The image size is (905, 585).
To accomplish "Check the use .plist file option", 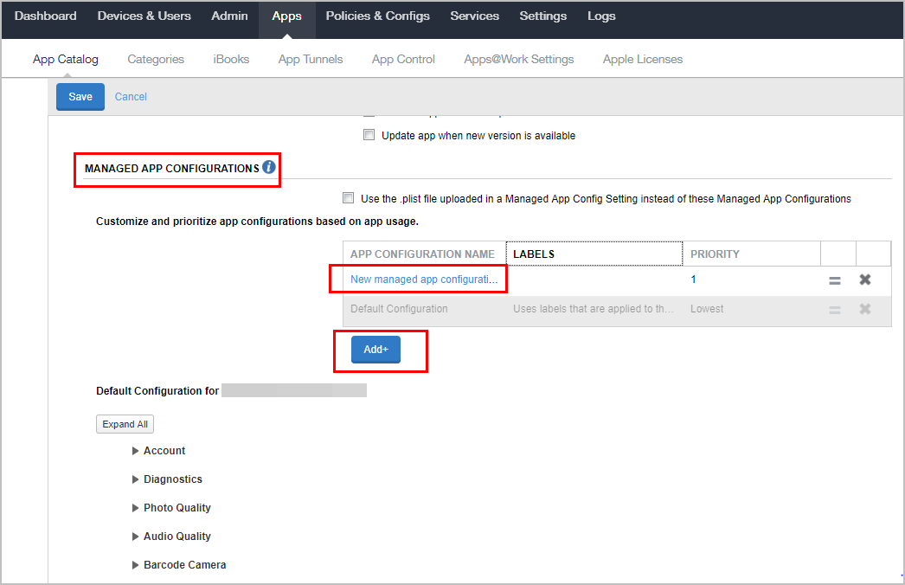I will (x=349, y=198).
